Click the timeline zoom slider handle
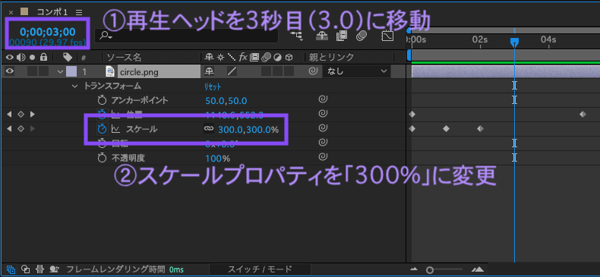This screenshot has height=277, width=600. tap(430, 270)
